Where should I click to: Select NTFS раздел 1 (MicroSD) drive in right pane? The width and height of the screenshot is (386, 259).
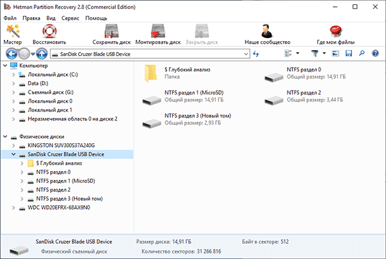point(183,96)
